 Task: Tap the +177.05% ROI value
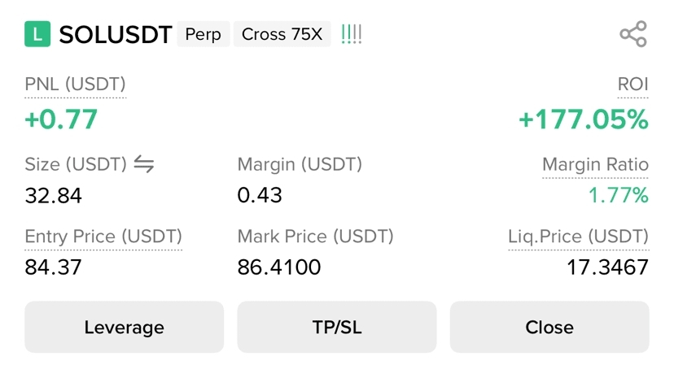coord(584,120)
